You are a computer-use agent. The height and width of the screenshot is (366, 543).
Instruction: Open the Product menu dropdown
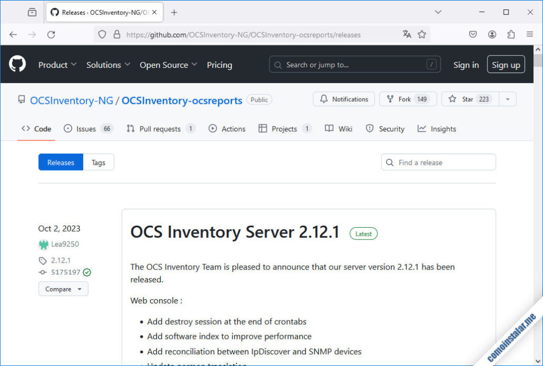[x=57, y=65]
